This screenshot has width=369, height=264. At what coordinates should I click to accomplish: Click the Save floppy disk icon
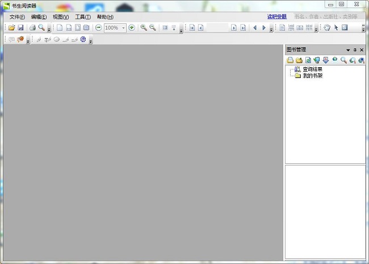point(20,28)
